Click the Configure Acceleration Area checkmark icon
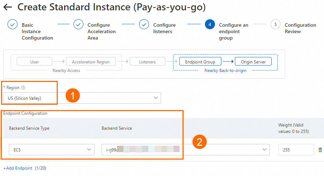The height and width of the screenshot is (176, 324). coord(78,25)
